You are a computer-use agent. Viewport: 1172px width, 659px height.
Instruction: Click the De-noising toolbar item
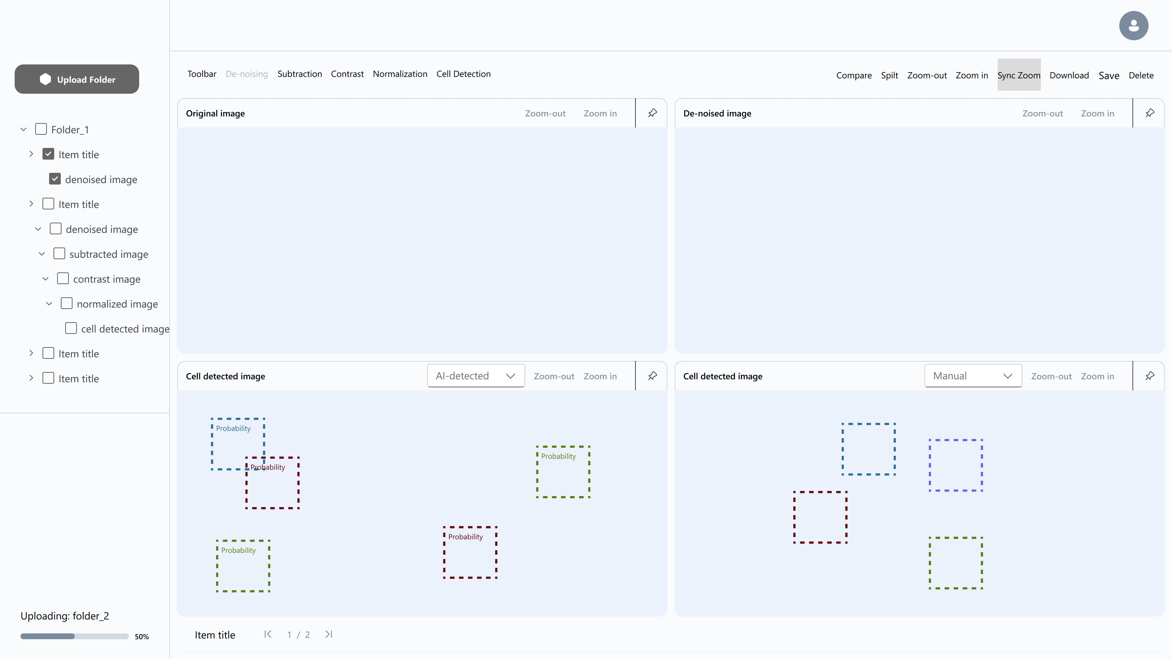(x=246, y=74)
